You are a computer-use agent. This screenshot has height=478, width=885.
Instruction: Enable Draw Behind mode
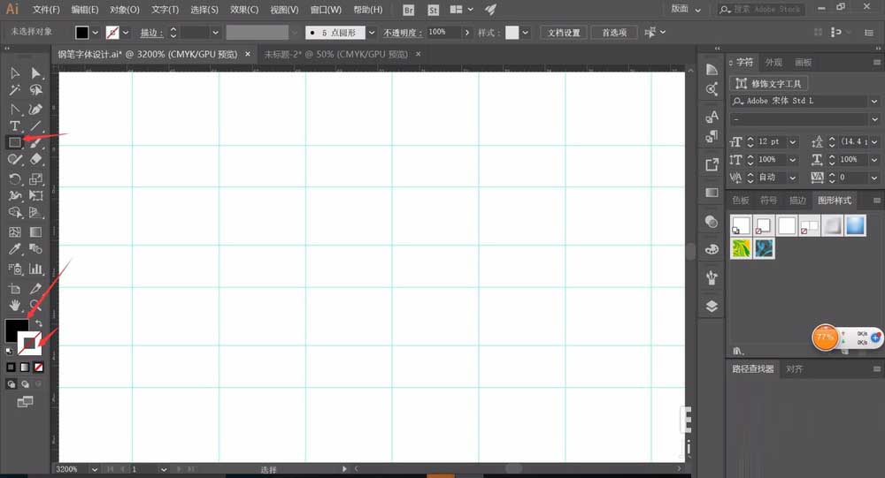click(25, 384)
